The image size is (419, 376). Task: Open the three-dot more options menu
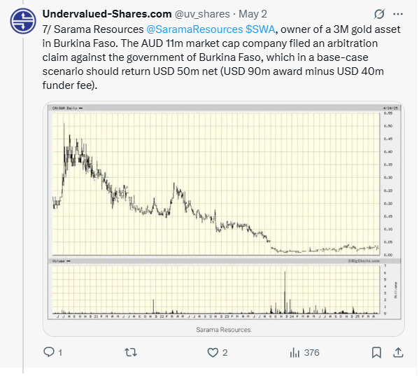pos(398,14)
